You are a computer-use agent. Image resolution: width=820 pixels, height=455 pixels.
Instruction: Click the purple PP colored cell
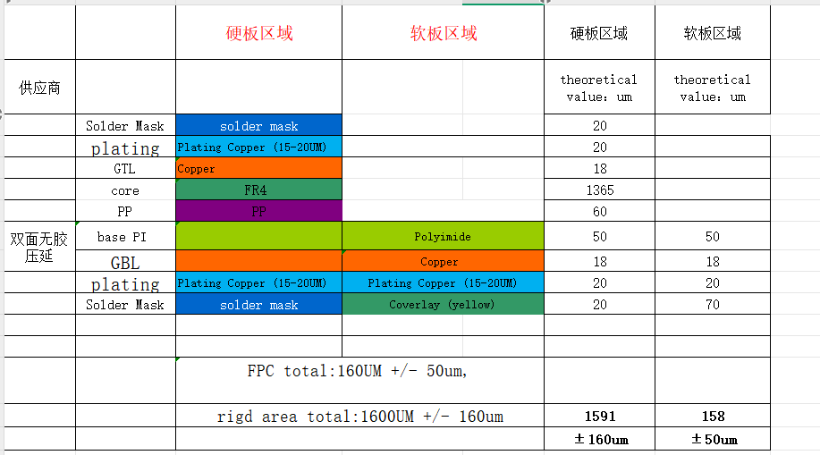click(258, 212)
